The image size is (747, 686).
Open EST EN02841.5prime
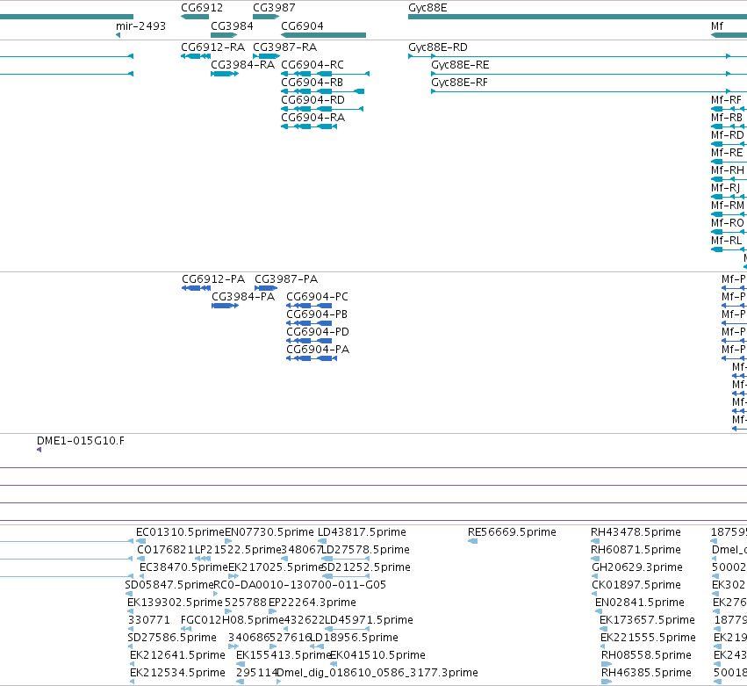click(640, 603)
